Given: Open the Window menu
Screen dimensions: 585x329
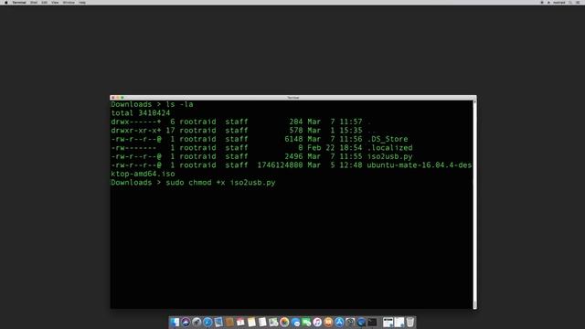Looking at the screenshot, I should click(x=69, y=2).
